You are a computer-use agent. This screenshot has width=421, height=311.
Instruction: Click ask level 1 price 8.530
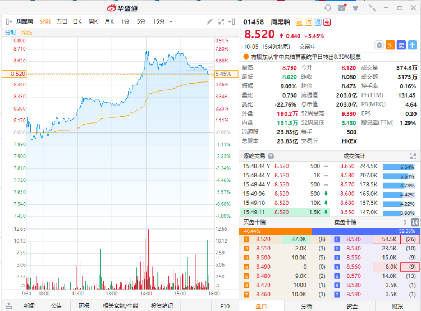pyautogui.click(x=354, y=239)
